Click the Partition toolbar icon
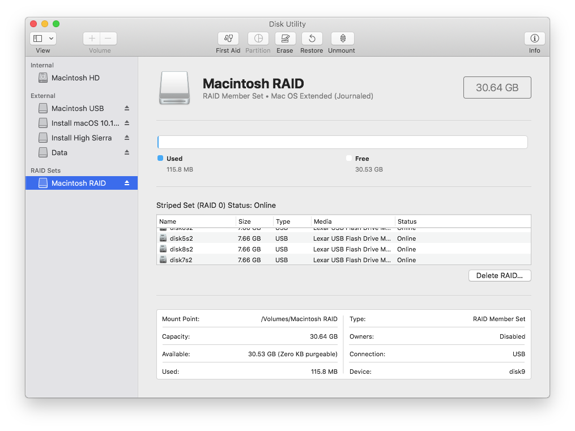The height and width of the screenshot is (431, 575). coord(258,39)
